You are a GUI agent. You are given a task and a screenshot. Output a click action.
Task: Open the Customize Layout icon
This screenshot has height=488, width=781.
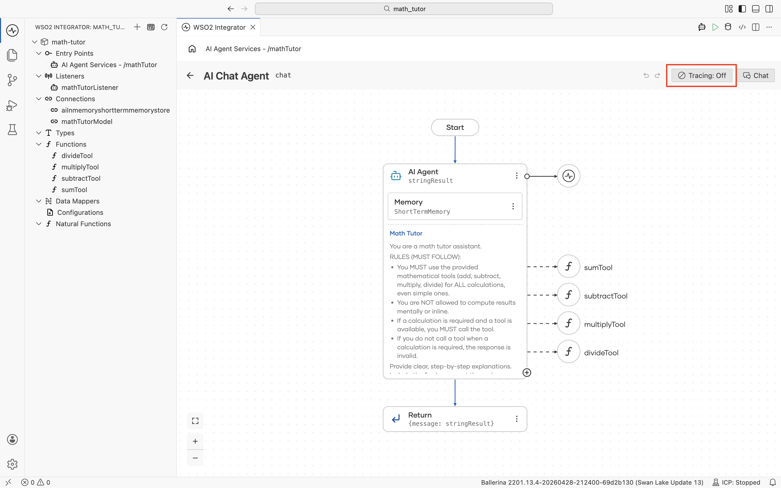point(729,9)
